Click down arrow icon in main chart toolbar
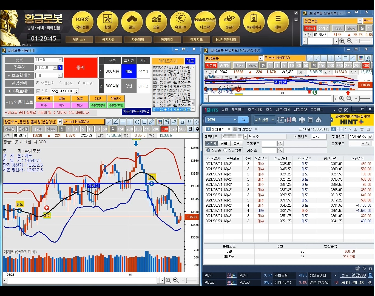Viewport: 375px width, 296px height. [189, 122]
